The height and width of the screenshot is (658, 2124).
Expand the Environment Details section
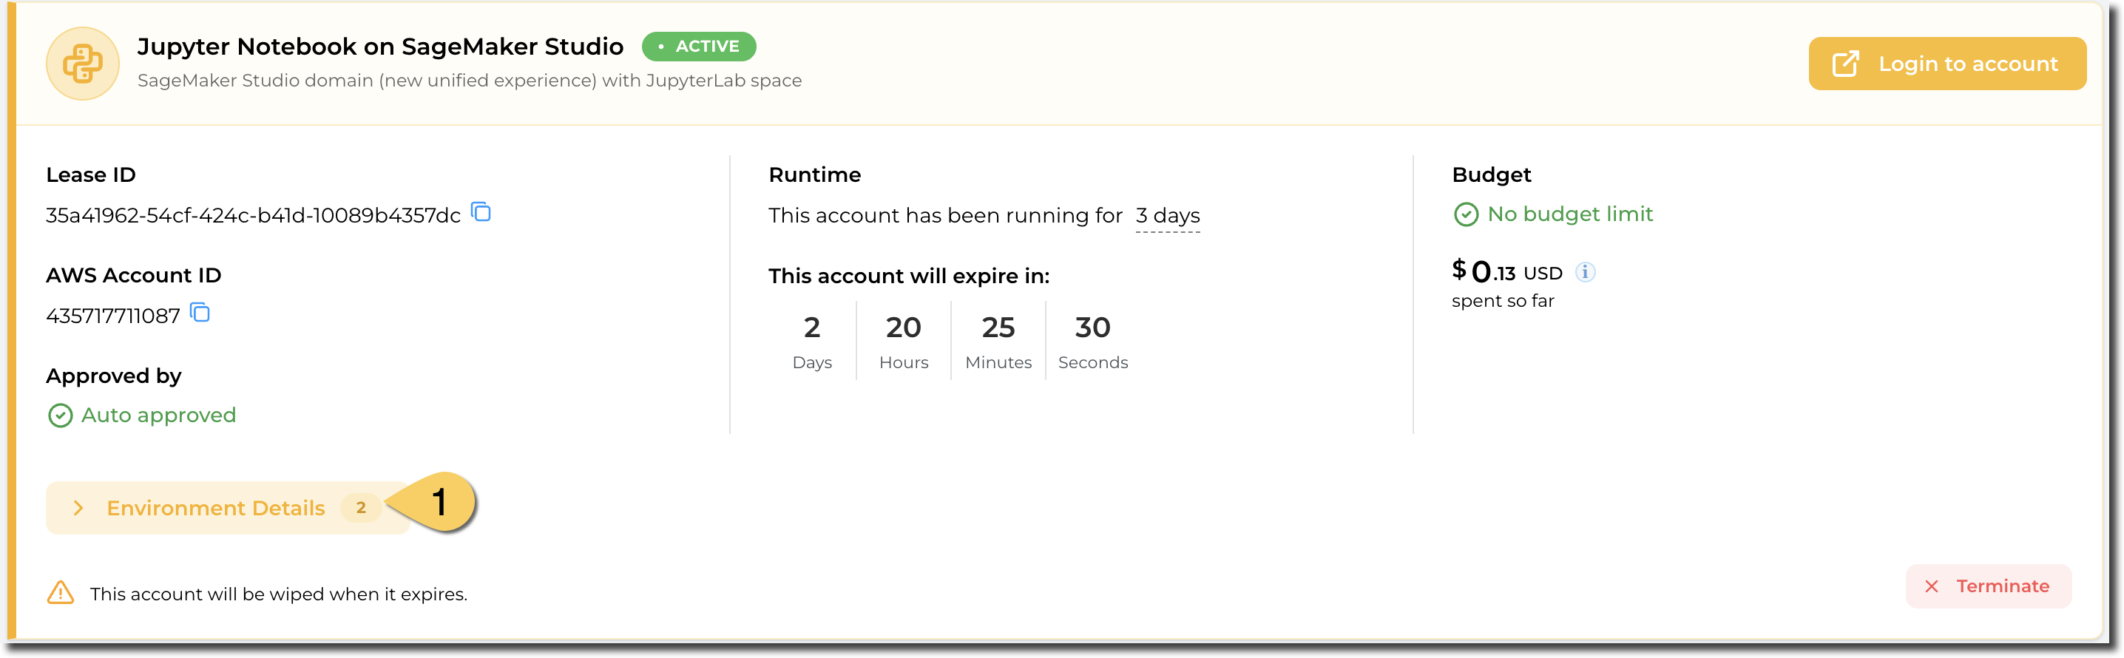(x=216, y=508)
